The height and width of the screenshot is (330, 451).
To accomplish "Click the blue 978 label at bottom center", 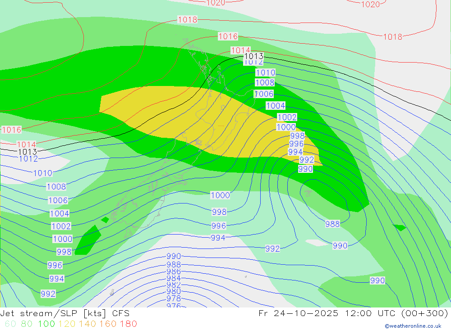I will (x=174, y=298).
